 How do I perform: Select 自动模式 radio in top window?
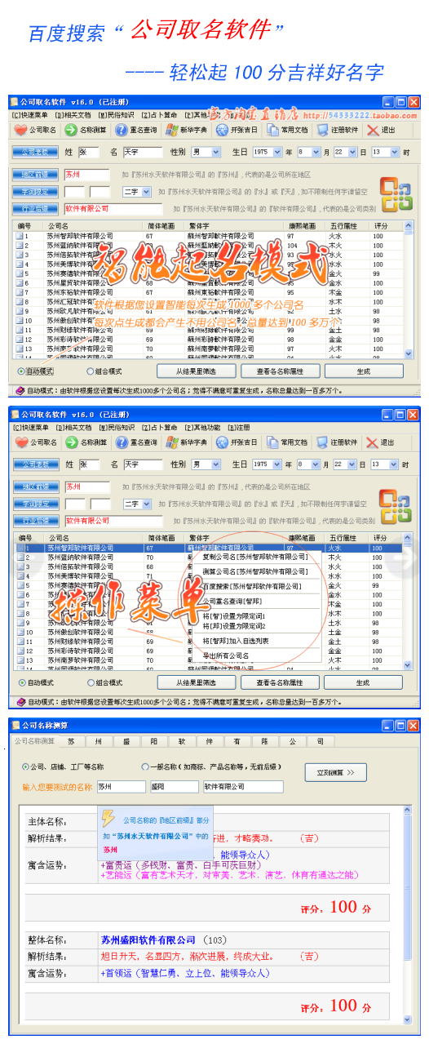(22, 371)
